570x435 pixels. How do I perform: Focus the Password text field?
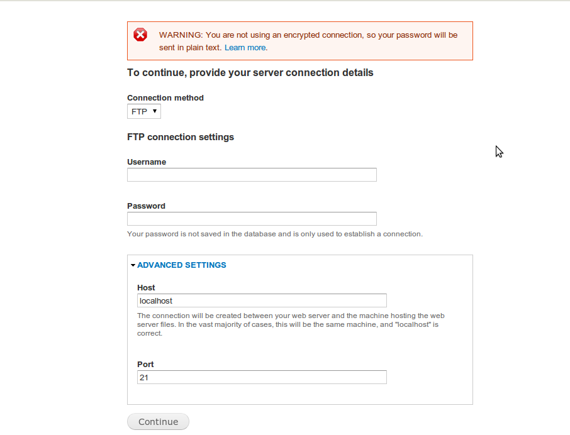[x=252, y=219]
